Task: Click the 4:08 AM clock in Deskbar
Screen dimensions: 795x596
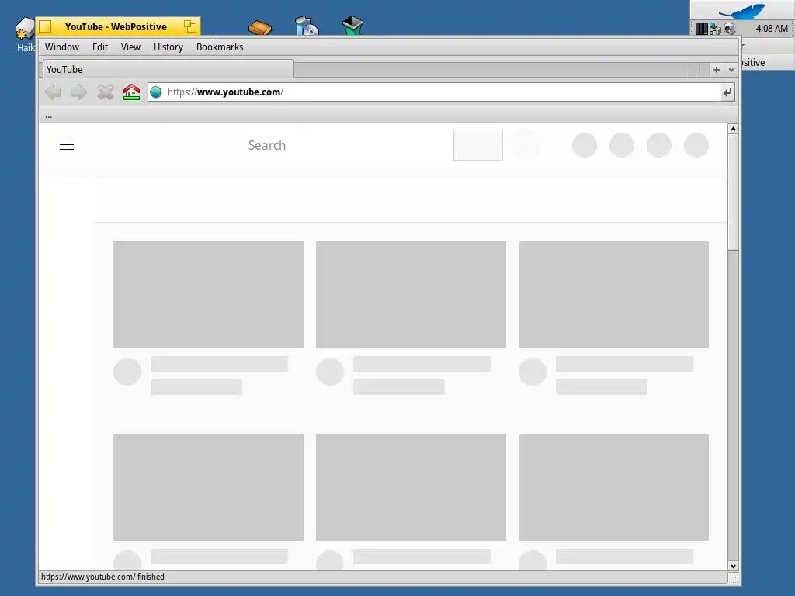Action: [x=771, y=29]
